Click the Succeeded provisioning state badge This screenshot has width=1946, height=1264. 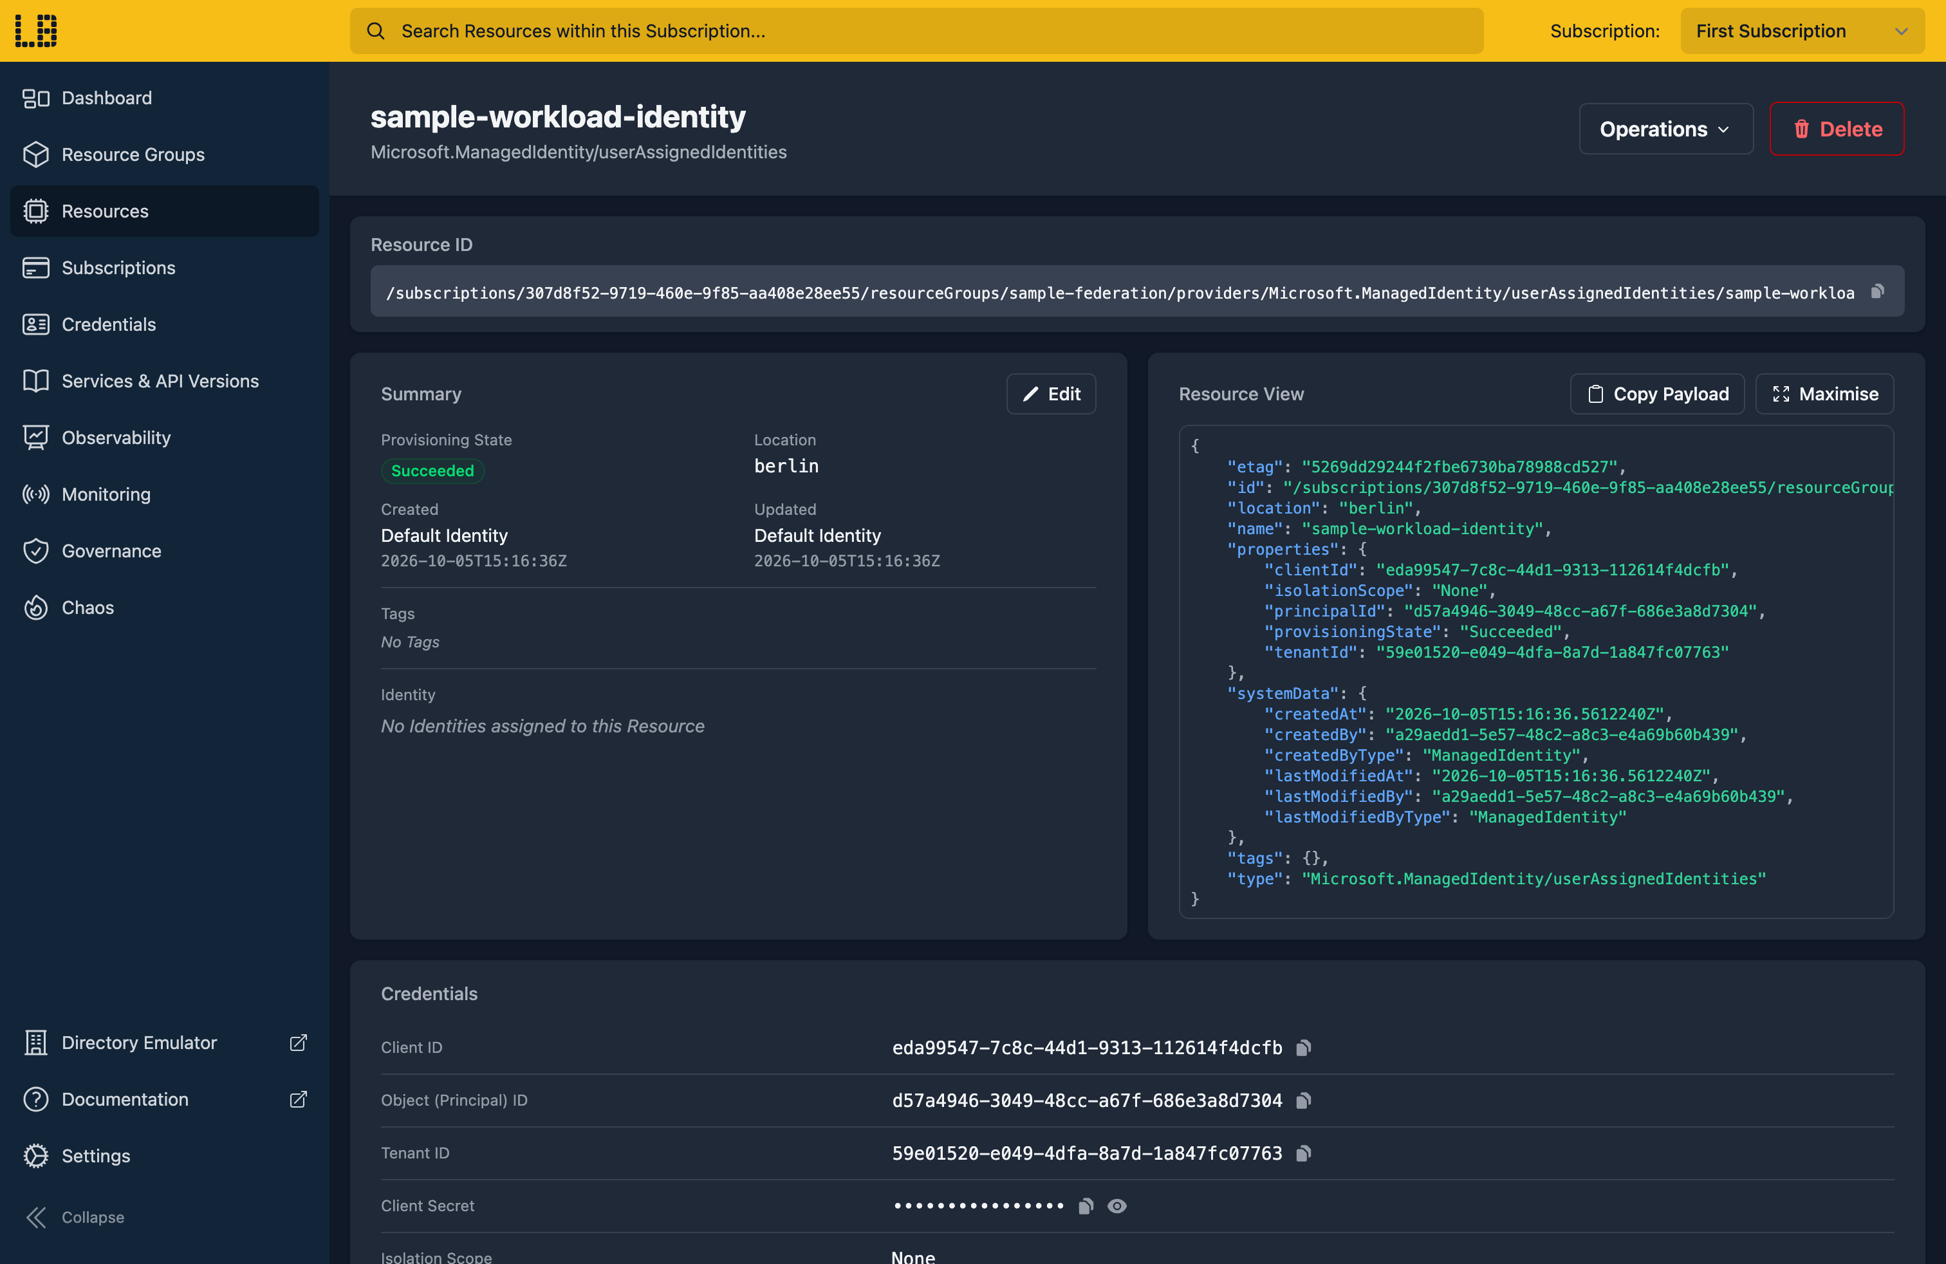[432, 471]
